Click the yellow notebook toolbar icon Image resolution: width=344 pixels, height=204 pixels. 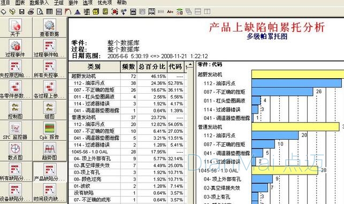click(x=96, y=11)
